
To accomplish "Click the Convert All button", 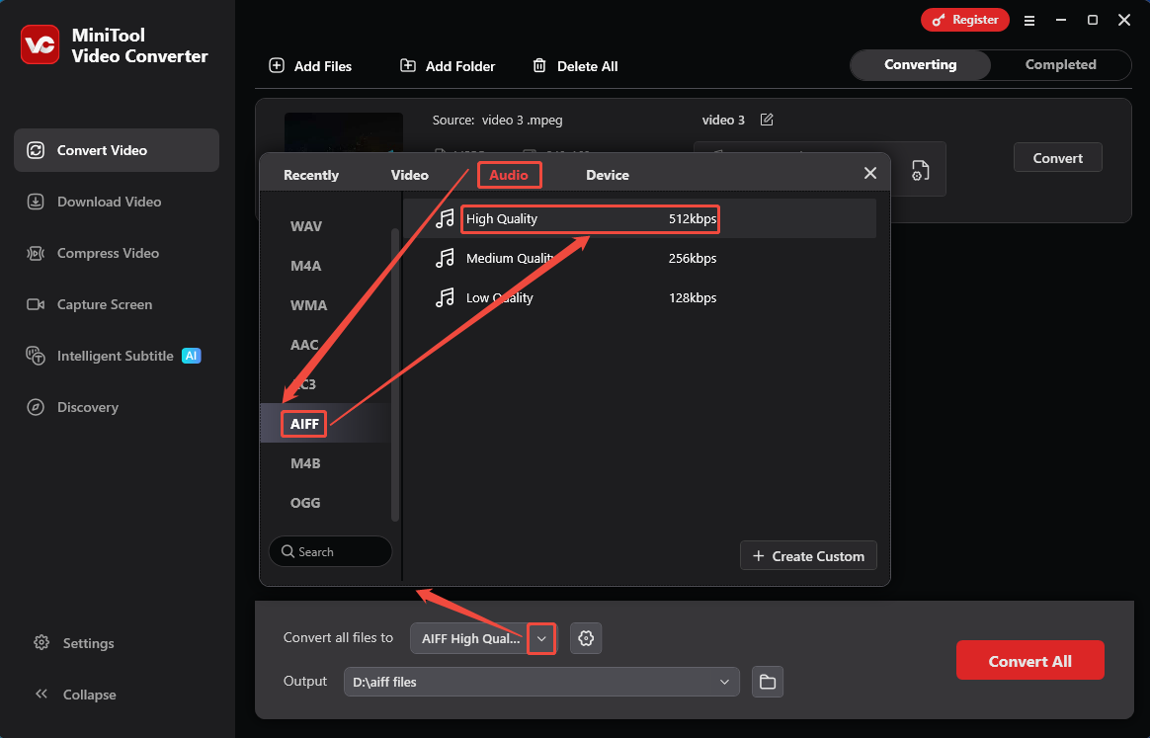I will pos(1029,660).
